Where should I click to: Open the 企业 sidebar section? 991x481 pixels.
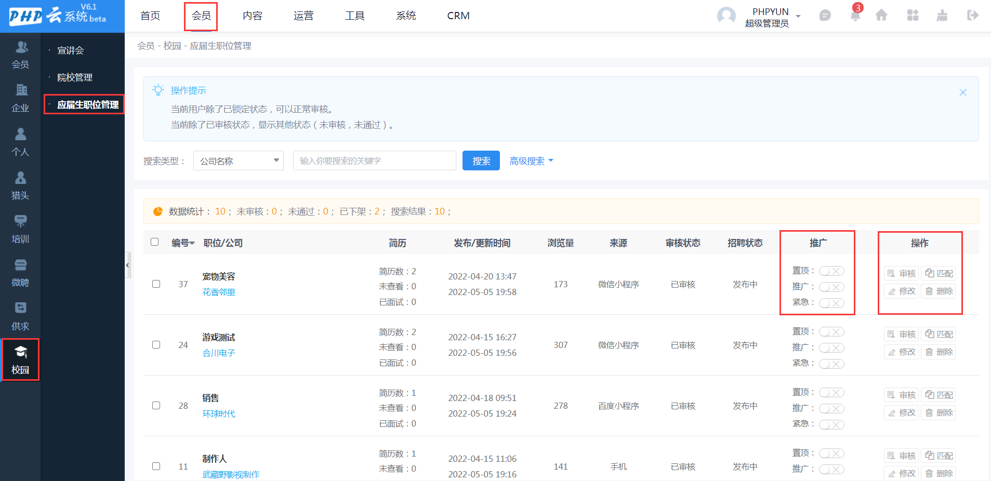pyautogui.click(x=20, y=98)
